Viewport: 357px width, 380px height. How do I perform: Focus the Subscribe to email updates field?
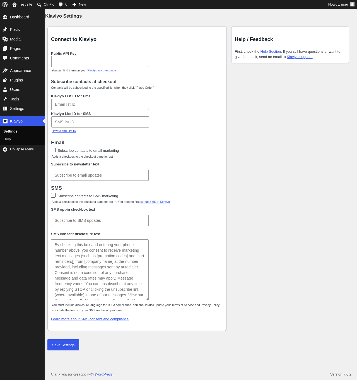coord(100,175)
